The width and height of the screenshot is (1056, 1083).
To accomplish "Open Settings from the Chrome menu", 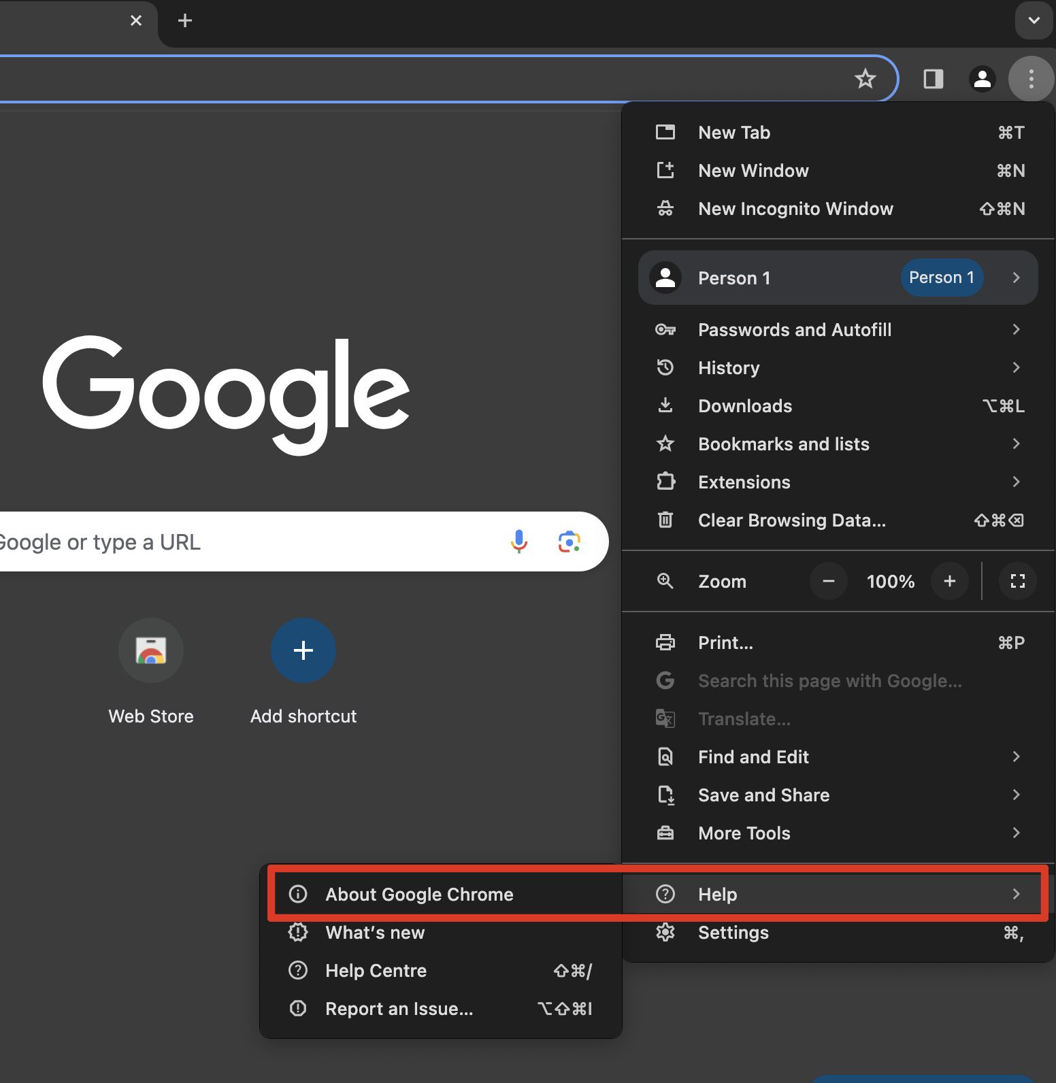I will (x=733, y=933).
